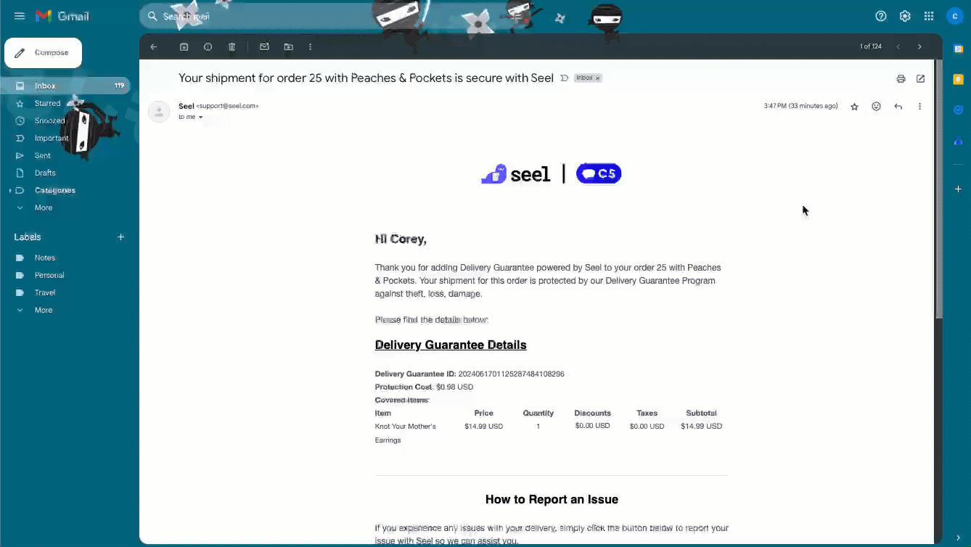Open Google Tasks side panel icon

click(x=958, y=110)
